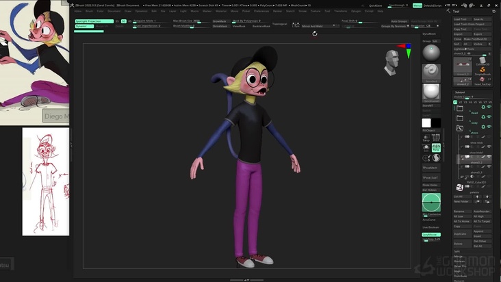
Task: Open the Standard stroke/alpha swirl thumbnail
Action: tap(431, 73)
